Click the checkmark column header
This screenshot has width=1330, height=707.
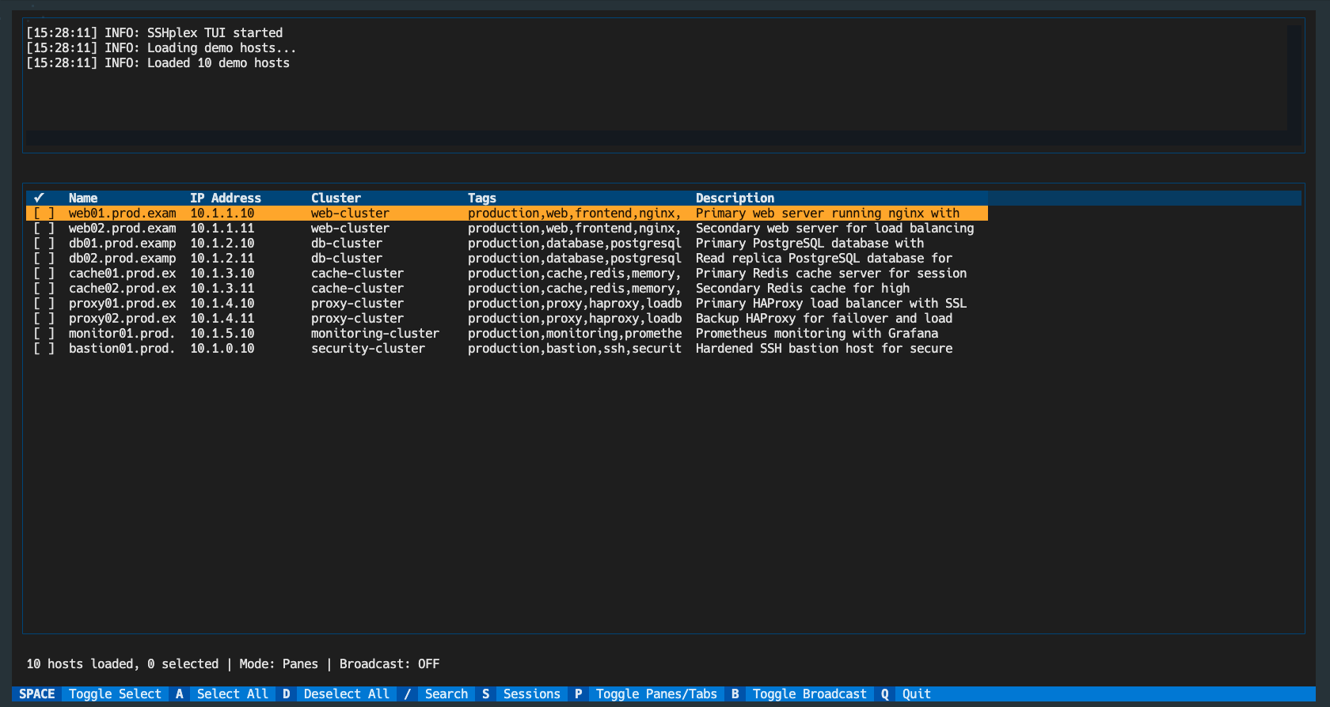[x=39, y=198]
